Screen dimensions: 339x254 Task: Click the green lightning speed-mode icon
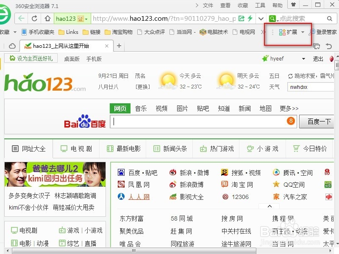[250, 18]
